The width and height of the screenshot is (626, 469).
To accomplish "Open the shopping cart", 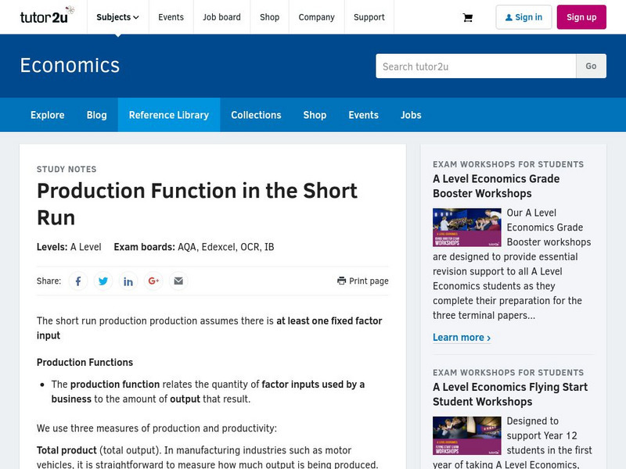I will tap(468, 17).
